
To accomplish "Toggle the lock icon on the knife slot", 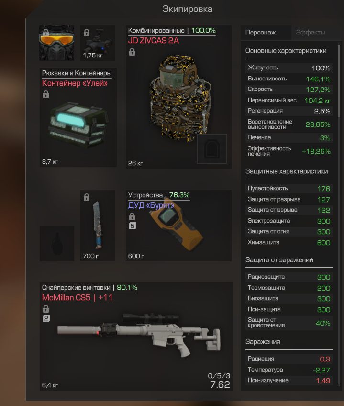I will (x=87, y=197).
